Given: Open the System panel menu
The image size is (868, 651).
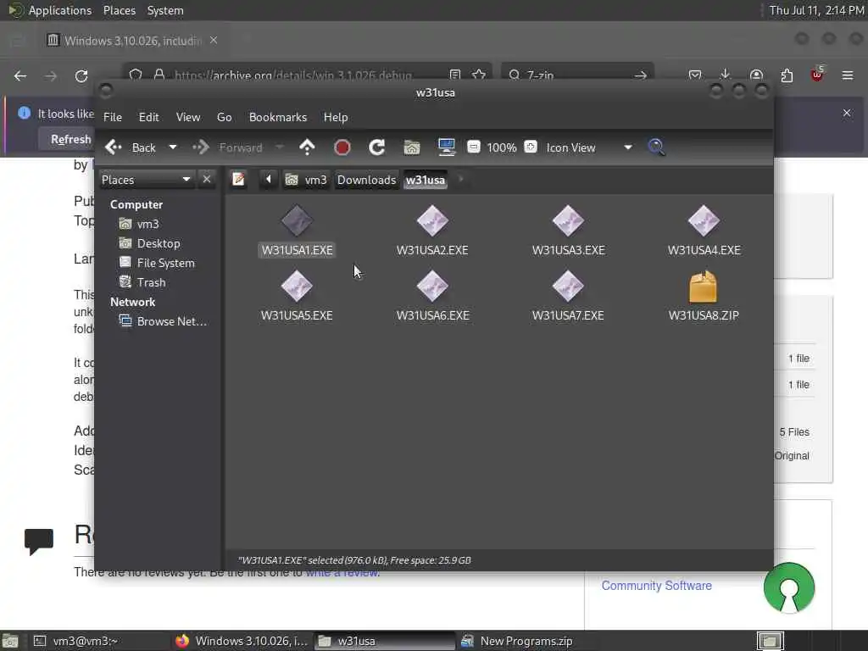Looking at the screenshot, I should point(165,10).
